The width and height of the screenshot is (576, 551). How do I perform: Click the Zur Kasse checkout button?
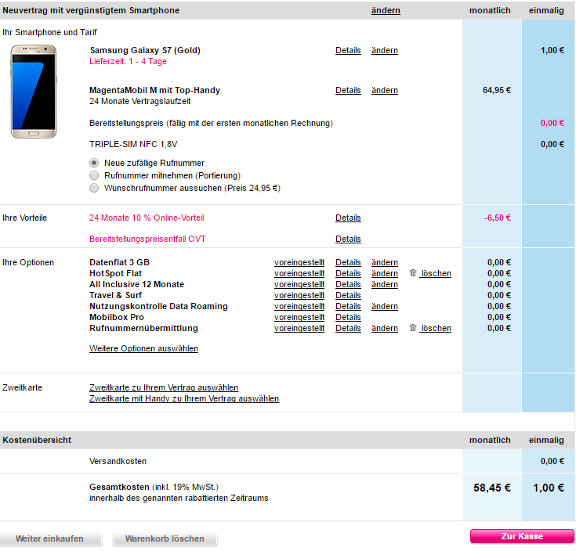point(522,536)
